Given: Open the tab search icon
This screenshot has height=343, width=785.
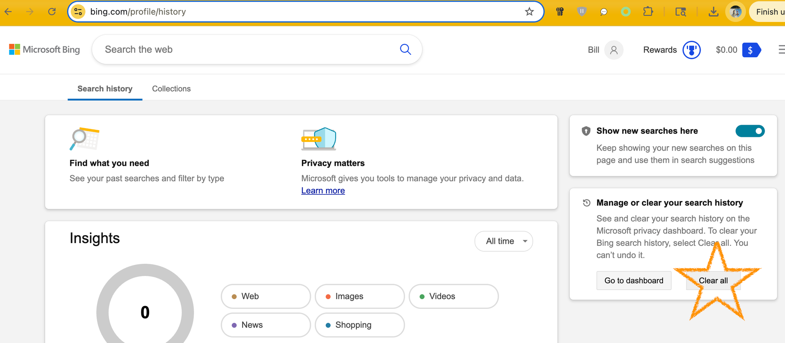Looking at the screenshot, I should (681, 12).
